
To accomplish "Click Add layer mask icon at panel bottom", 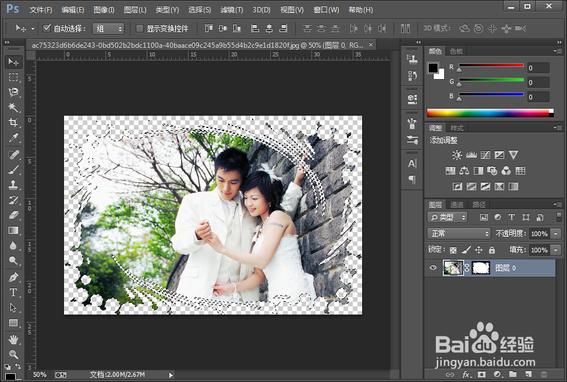I will point(481,374).
